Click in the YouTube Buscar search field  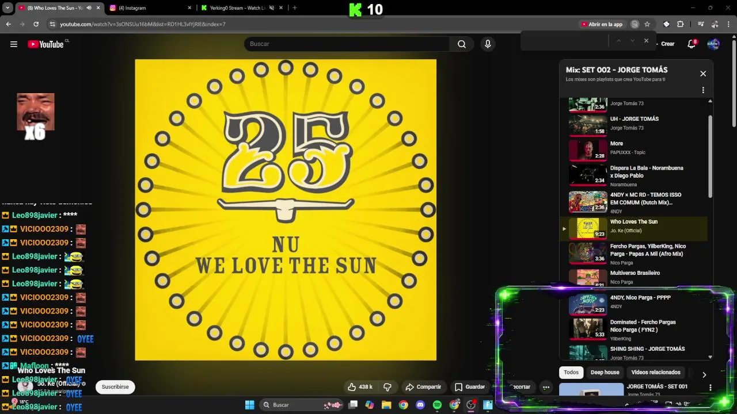coord(347,44)
